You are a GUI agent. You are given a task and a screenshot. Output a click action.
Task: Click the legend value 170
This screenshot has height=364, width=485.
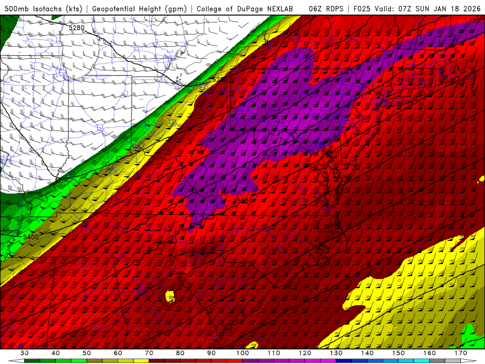pyautogui.click(x=461, y=353)
